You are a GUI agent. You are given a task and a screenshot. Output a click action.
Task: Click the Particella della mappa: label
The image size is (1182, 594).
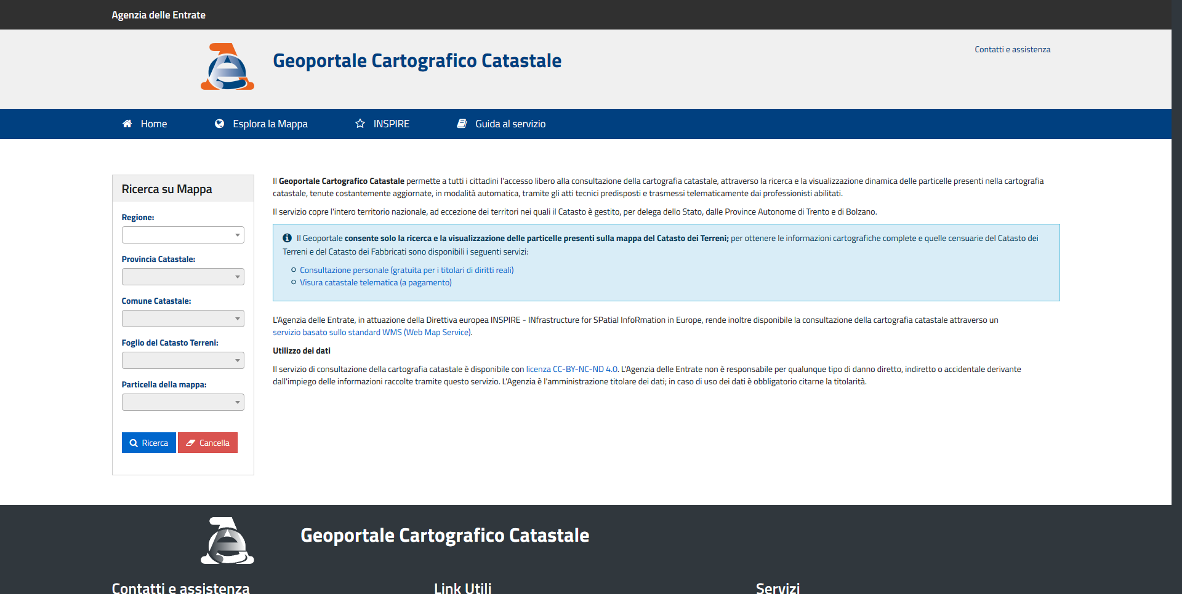(164, 384)
